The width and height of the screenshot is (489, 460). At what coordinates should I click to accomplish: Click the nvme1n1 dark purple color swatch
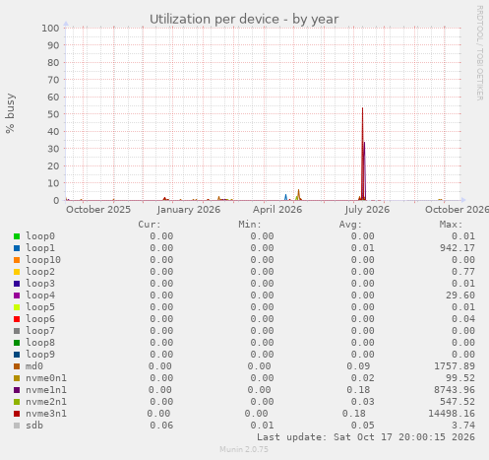(x=17, y=390)
